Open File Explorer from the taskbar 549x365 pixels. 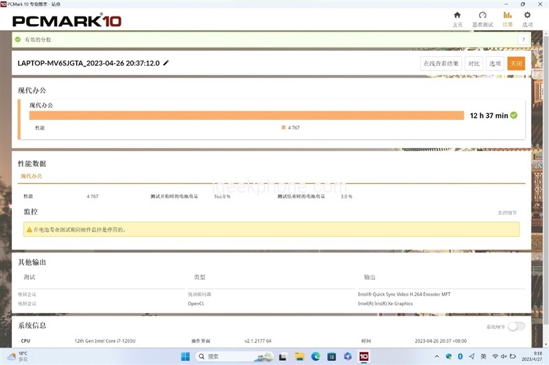pyautogui.click(x=300, y=357)
